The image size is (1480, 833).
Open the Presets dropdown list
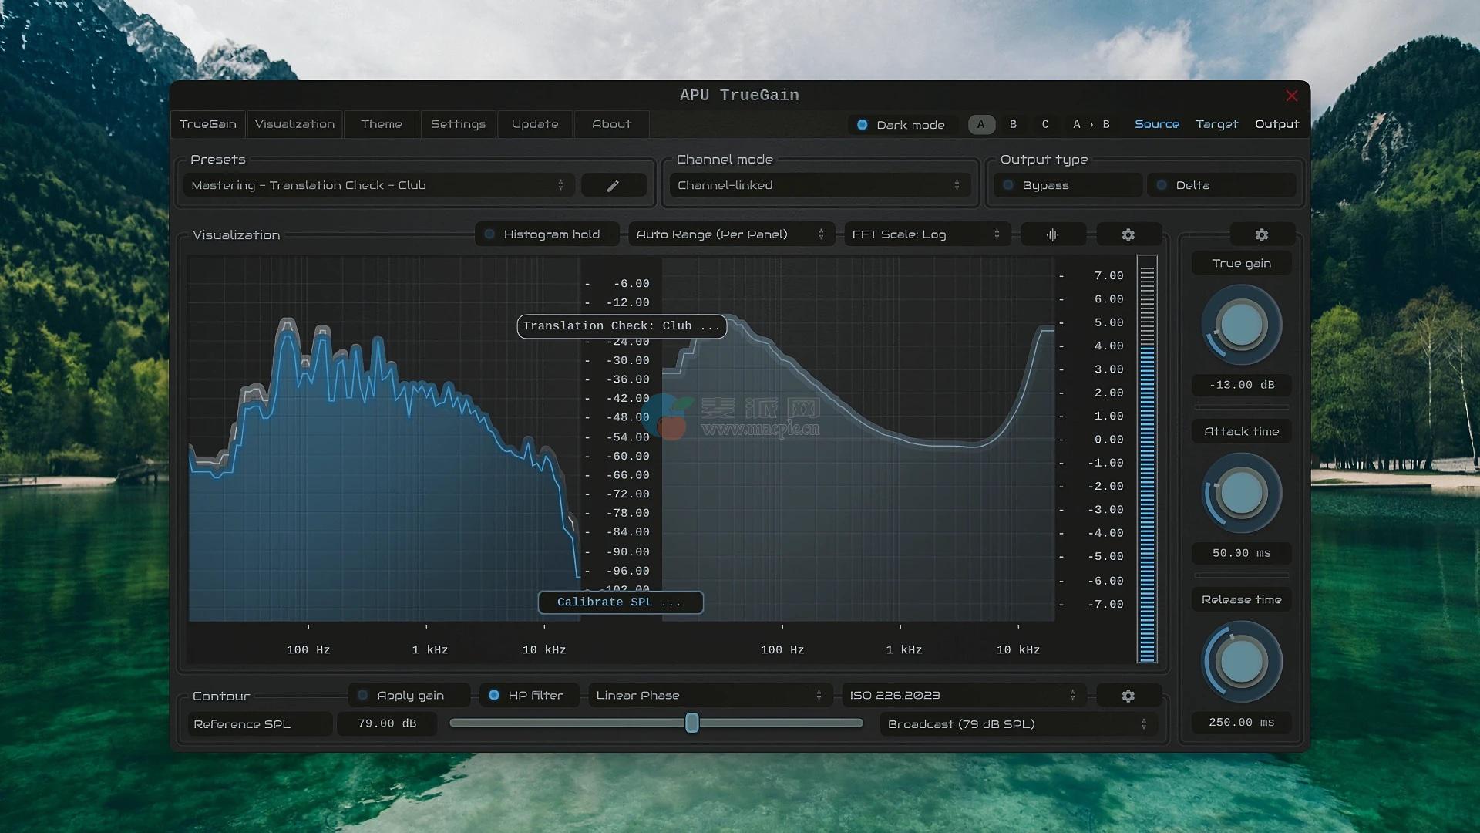pyautogui.click(x=378, y=185)
